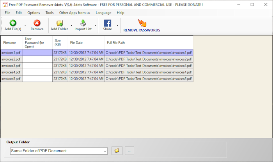Click the Facebook Share icon
The height and width of the screenshot is (162, 273).
[107, 23]
